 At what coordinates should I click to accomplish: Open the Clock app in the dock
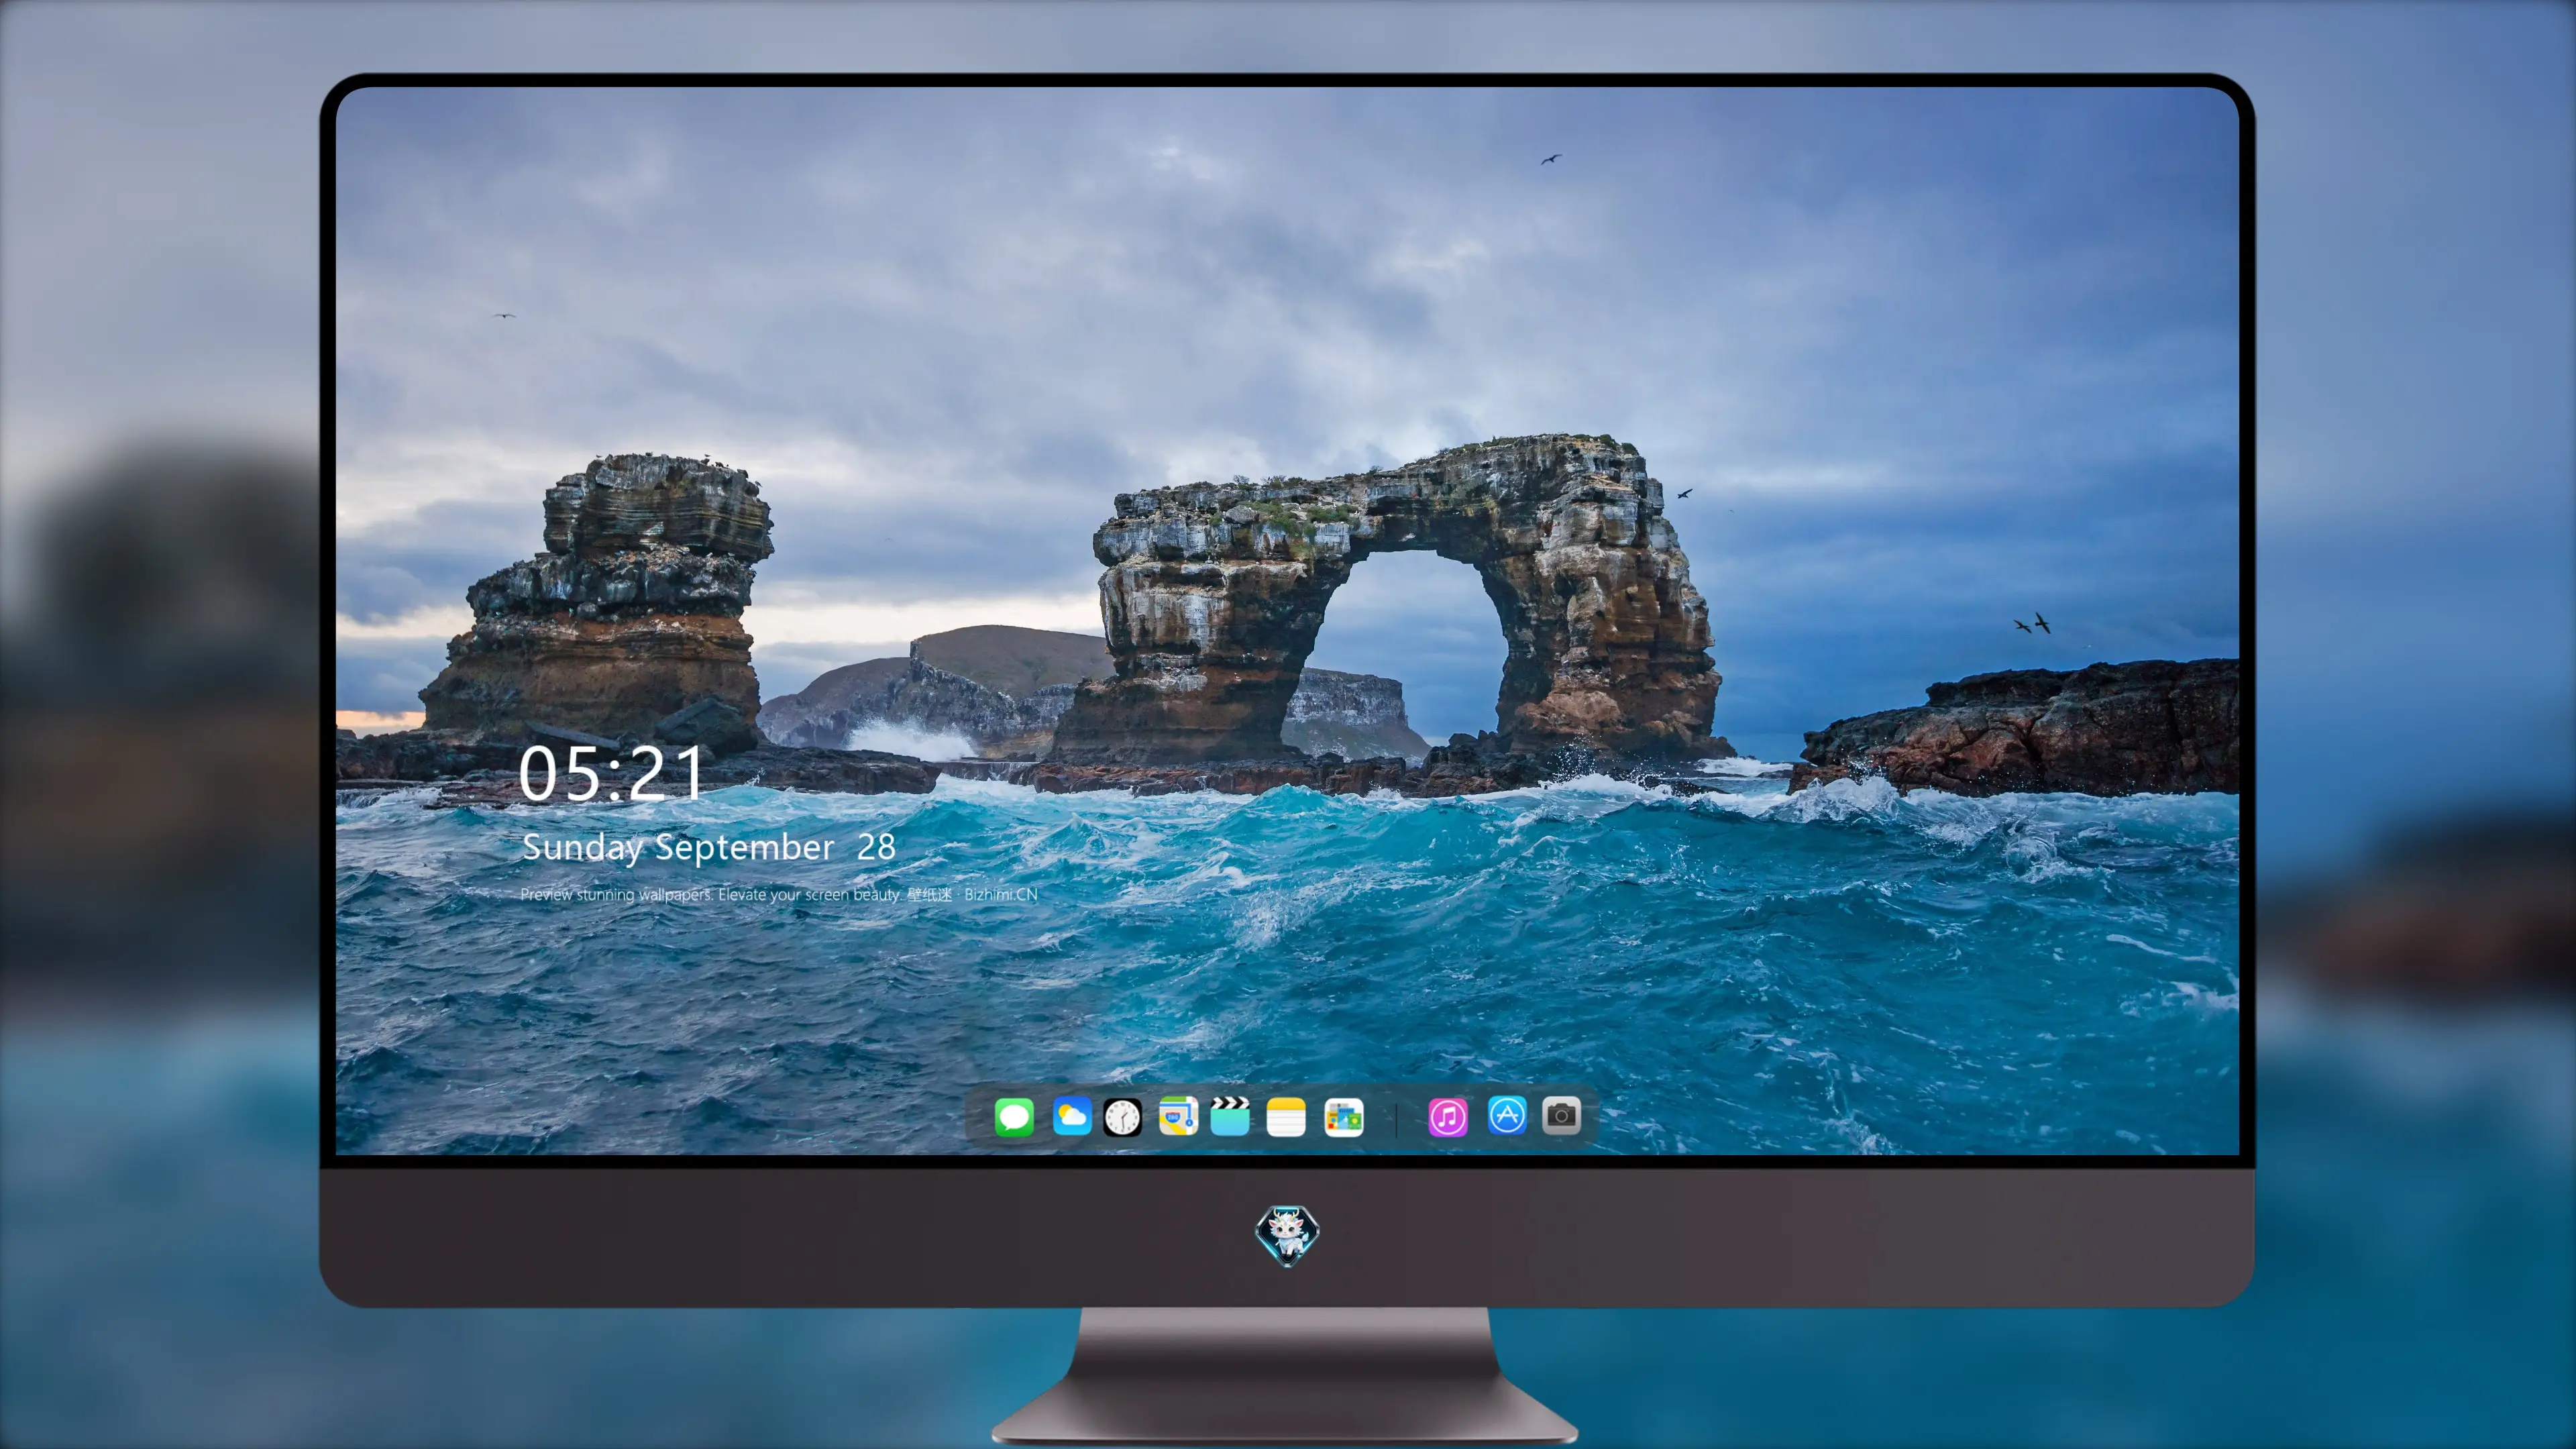pos(1122,1116)
